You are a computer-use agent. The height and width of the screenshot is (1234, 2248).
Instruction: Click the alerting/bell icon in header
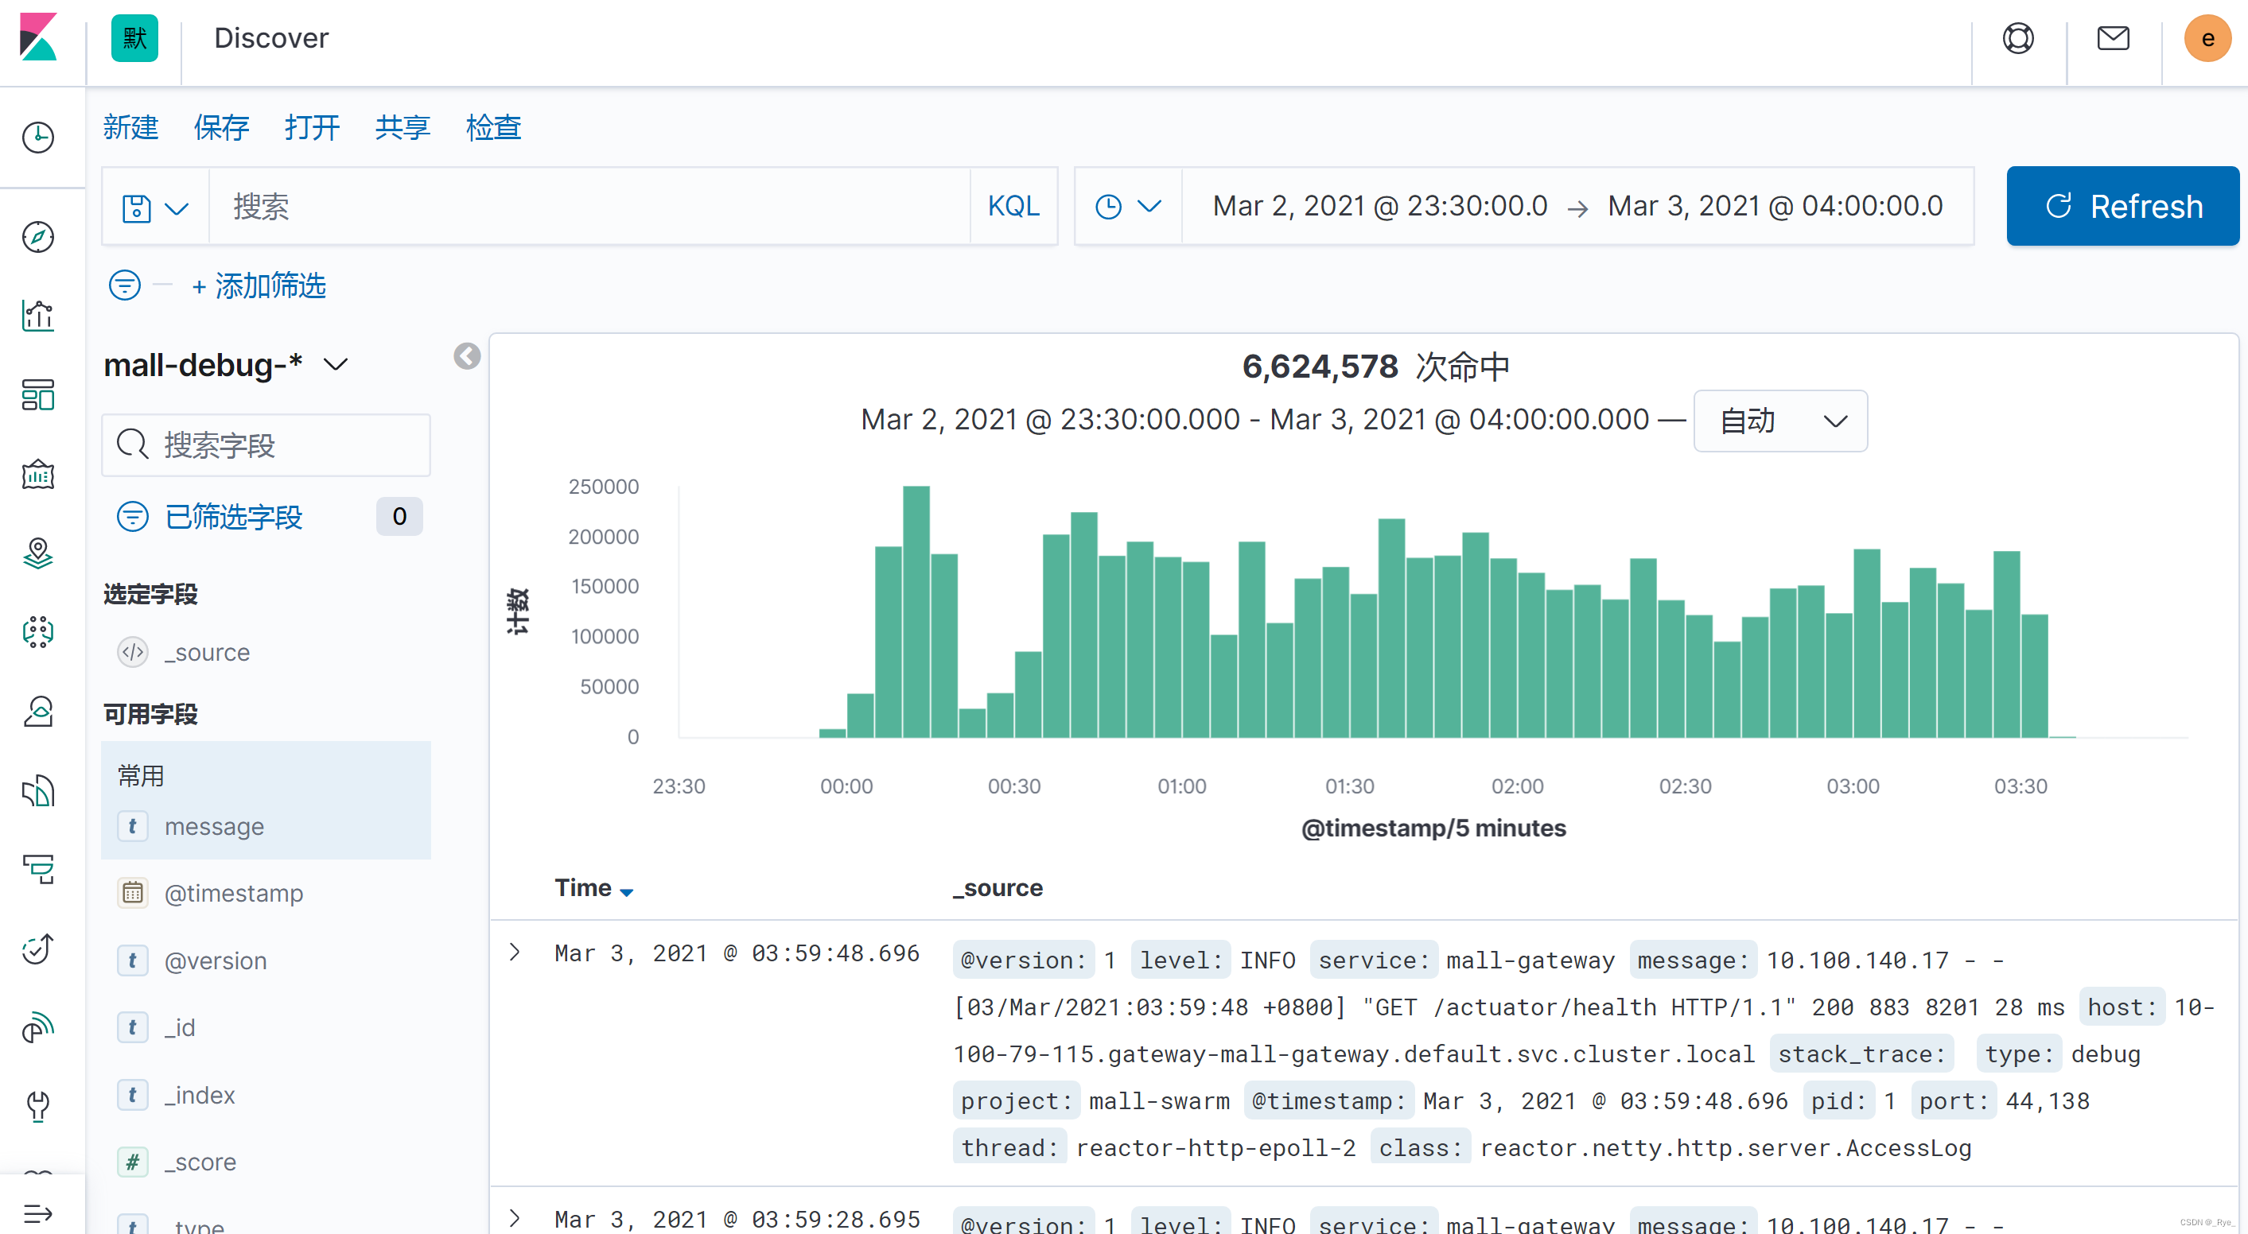click(2113, 37)
